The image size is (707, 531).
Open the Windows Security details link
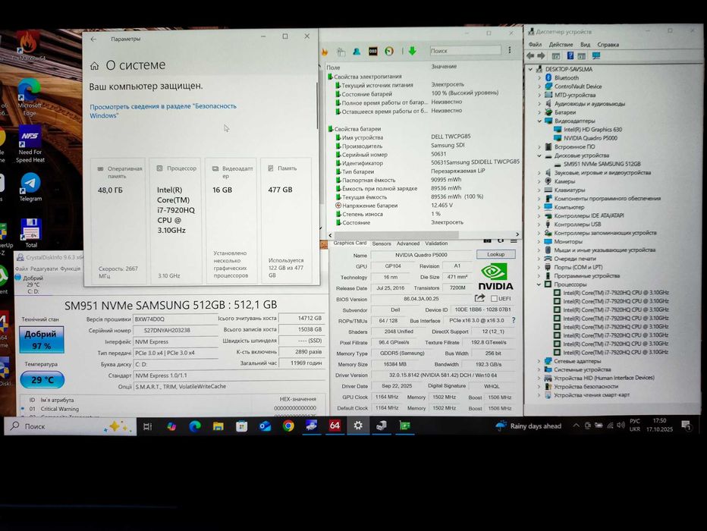click(163, 111)
